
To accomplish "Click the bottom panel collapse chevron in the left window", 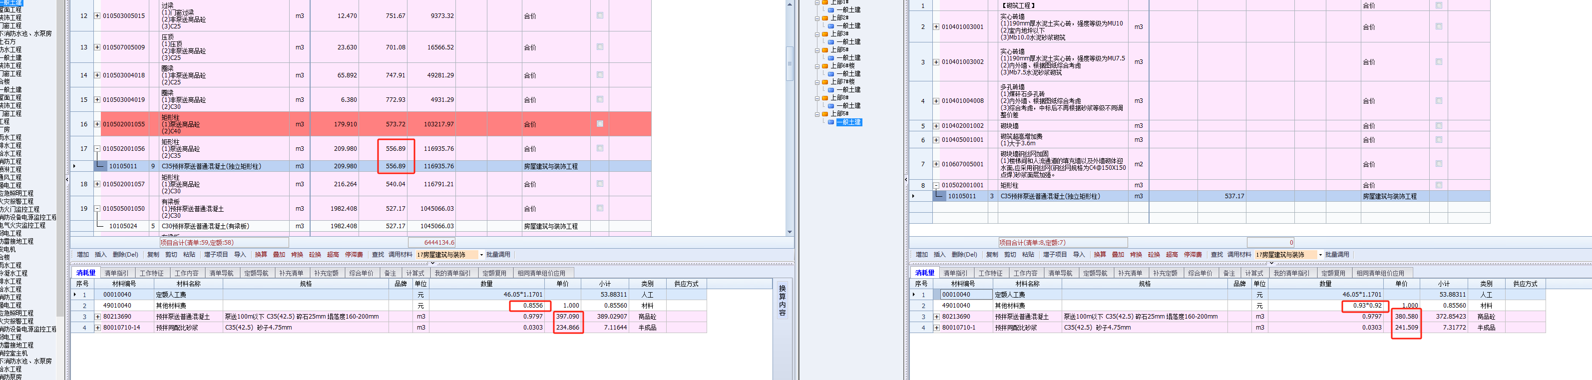I will [432, 263].
